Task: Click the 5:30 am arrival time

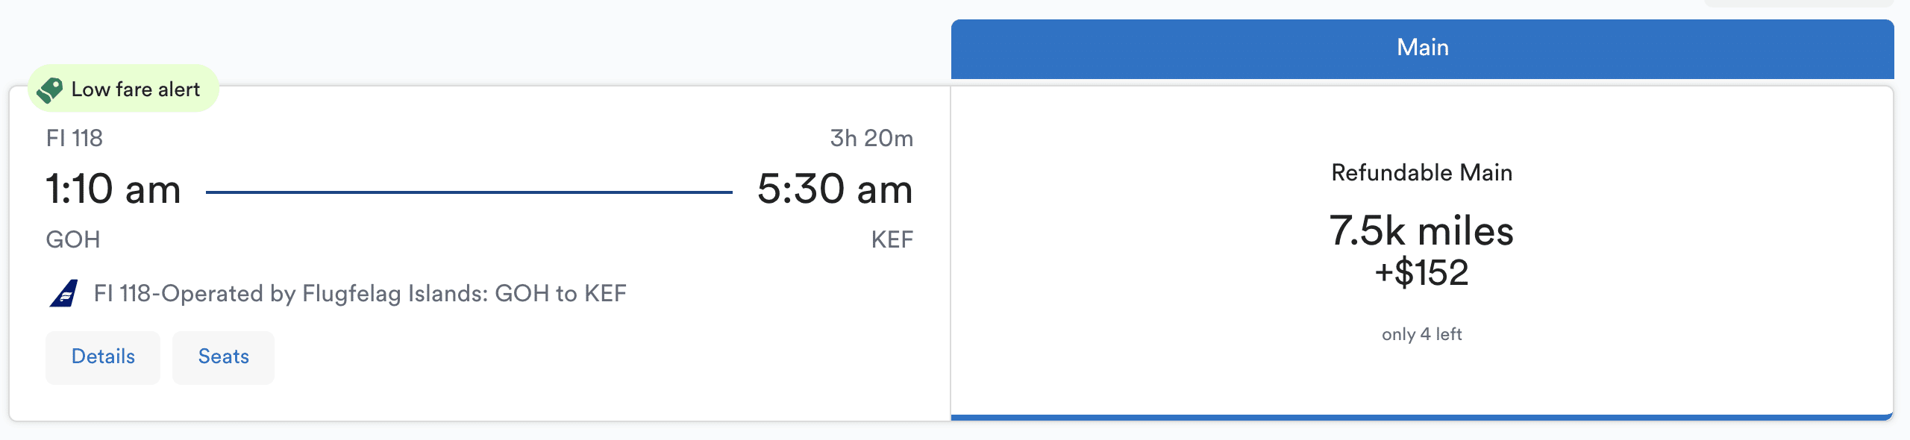Action: 835,189
